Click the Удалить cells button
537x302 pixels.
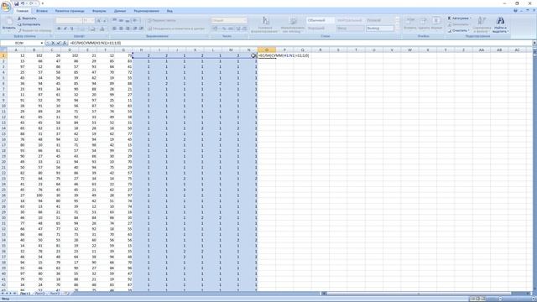coord(423,23)
